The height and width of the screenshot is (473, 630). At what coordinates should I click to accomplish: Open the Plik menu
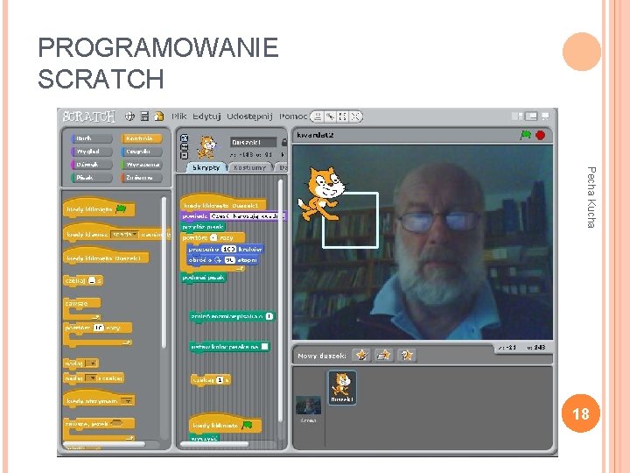pyautogui.click(x=178, y=116)
